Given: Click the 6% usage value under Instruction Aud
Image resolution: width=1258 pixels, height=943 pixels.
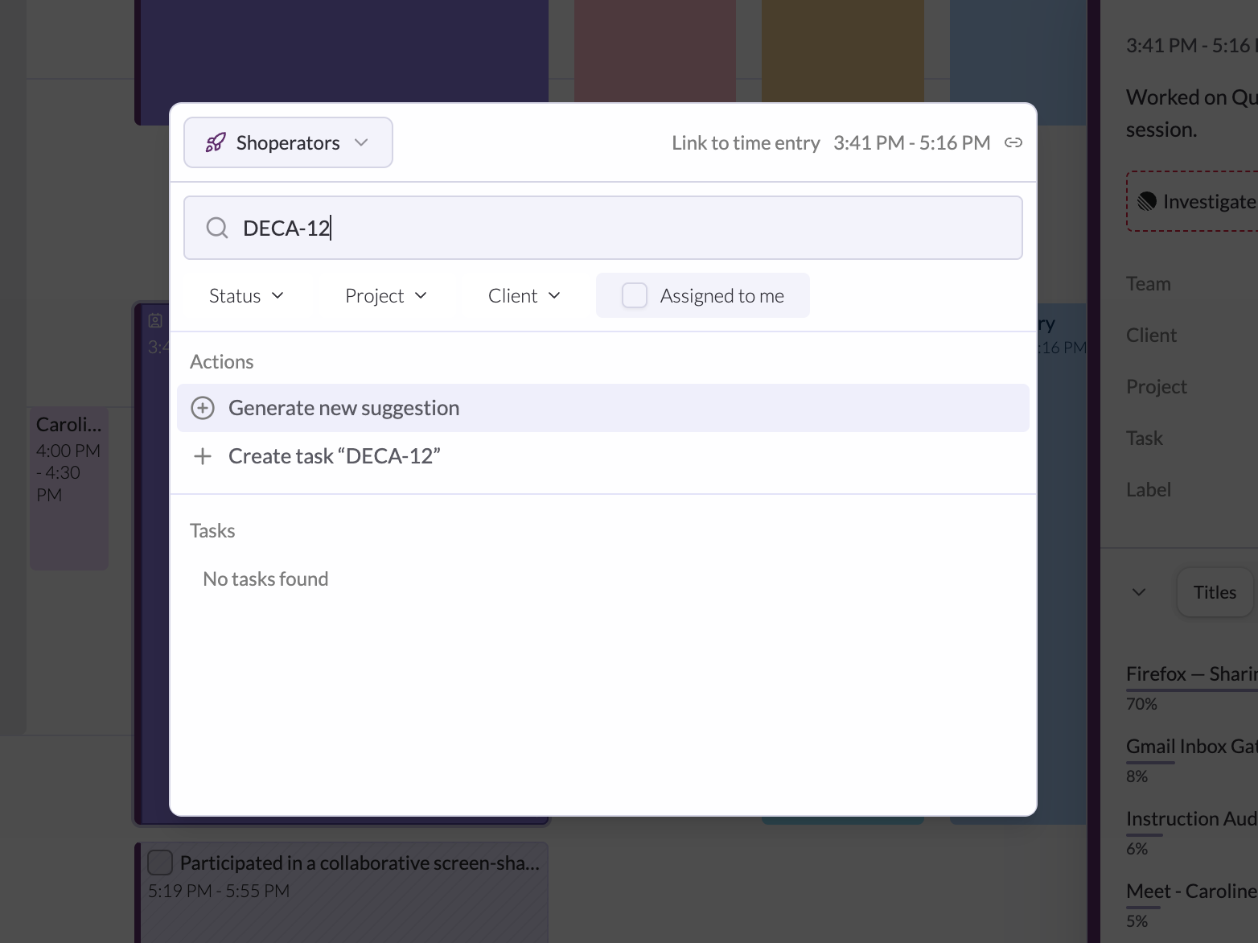Looking at the screenshot, I should point(1137,849).
